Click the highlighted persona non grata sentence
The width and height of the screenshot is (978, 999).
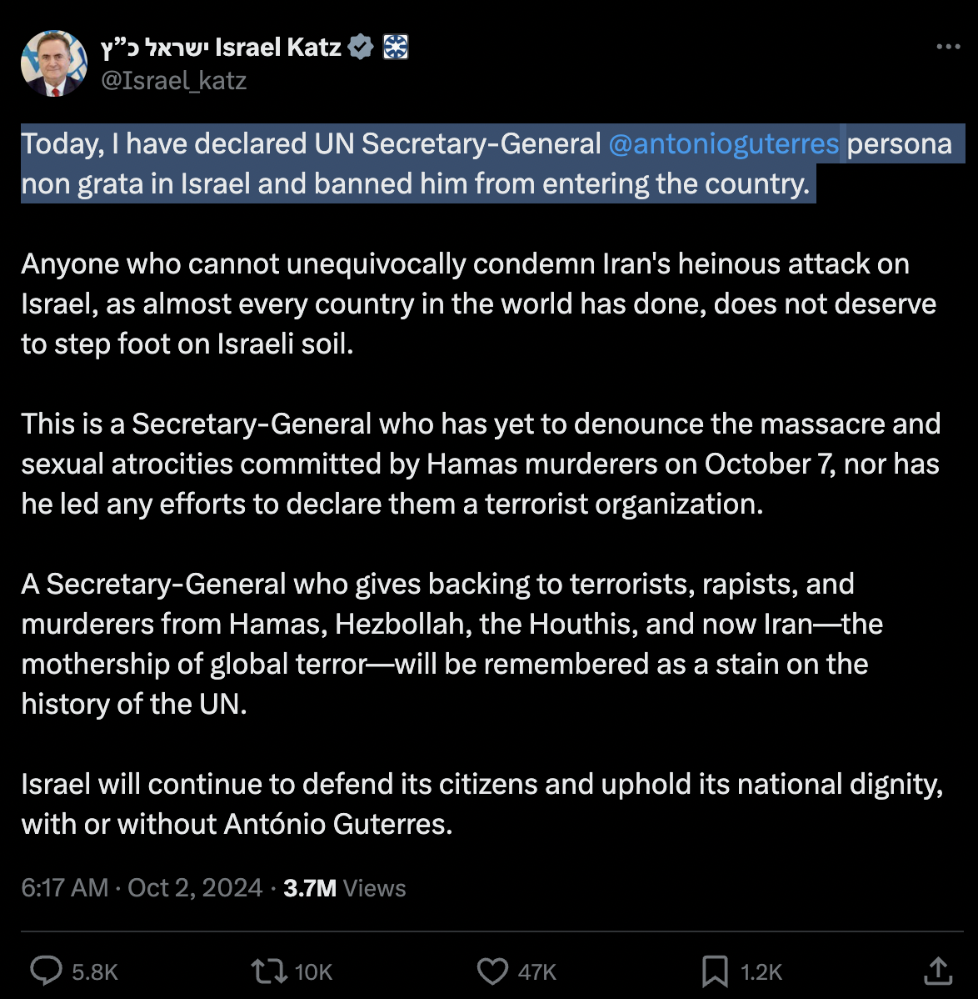click(415, 184)
